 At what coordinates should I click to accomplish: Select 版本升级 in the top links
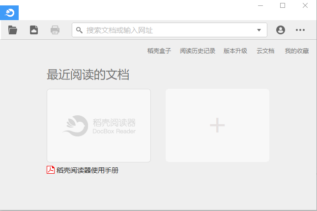[x=235, y=51]
